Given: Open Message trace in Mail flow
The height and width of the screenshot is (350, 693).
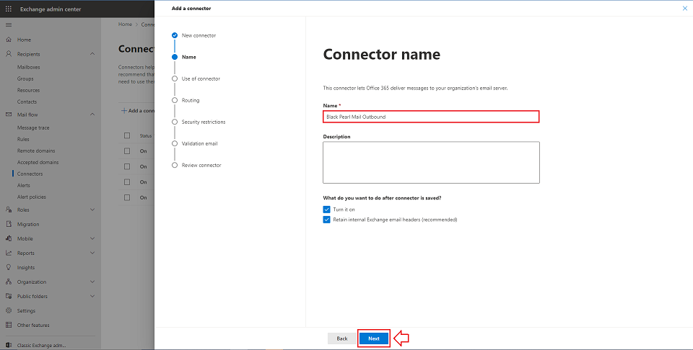Looking at the screenshot, I should [33, 127].
